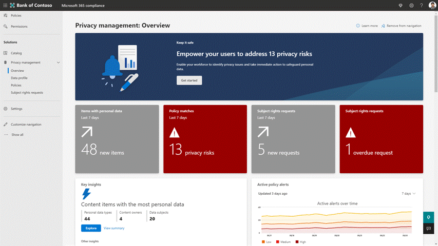Open the View summary link
This screenshot has height=246, width=438.
coord(114,228)
